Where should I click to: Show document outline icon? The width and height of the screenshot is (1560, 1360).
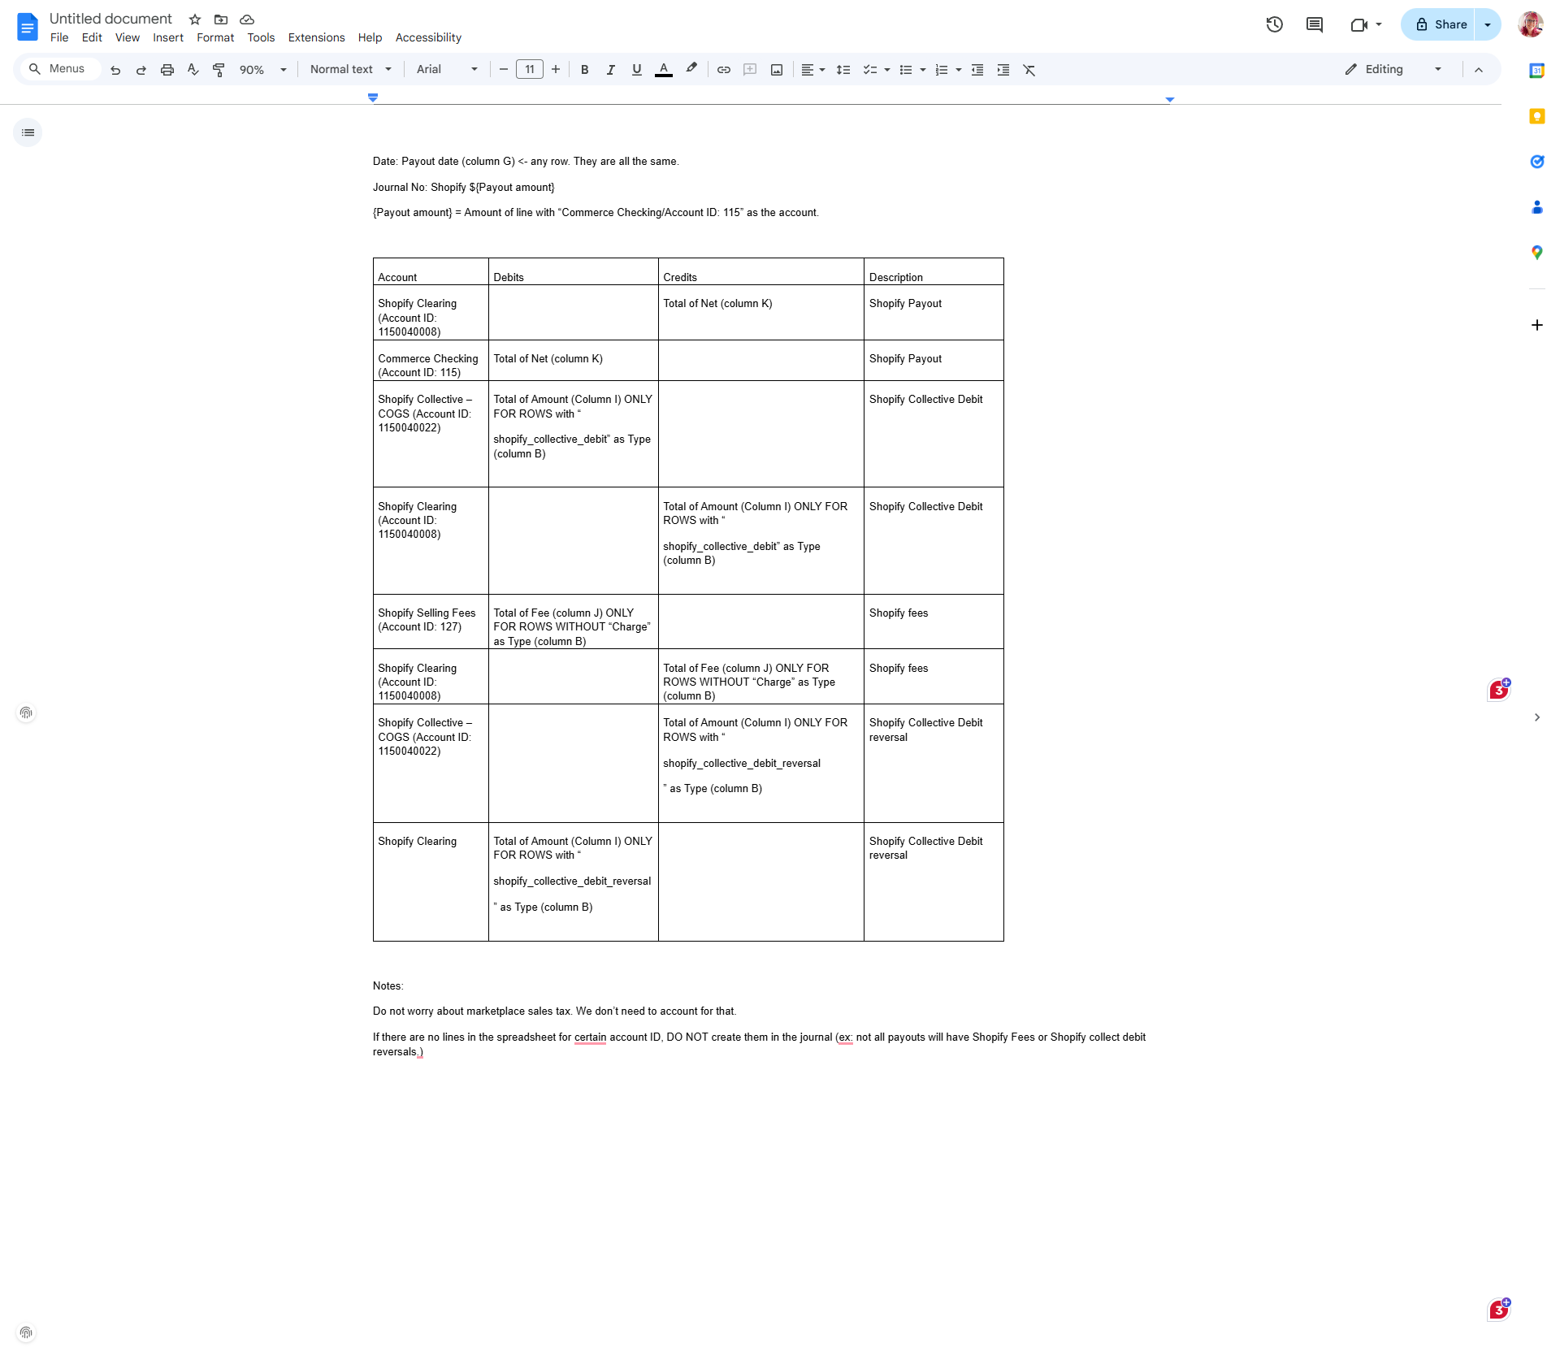pyautogui.click(x=28, y=132)
